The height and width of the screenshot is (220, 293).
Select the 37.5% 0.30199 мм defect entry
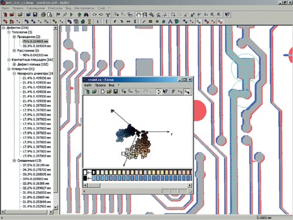click(x=36, y=165)
